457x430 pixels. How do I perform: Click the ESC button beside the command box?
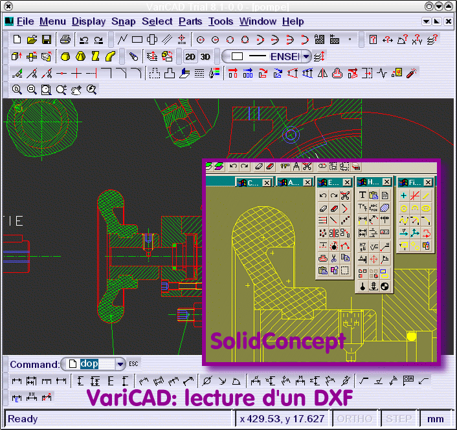[133, 364]
